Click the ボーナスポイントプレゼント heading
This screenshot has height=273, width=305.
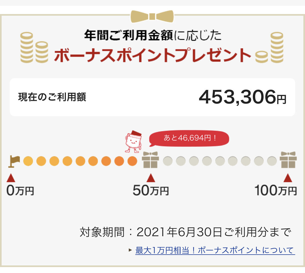152,55
